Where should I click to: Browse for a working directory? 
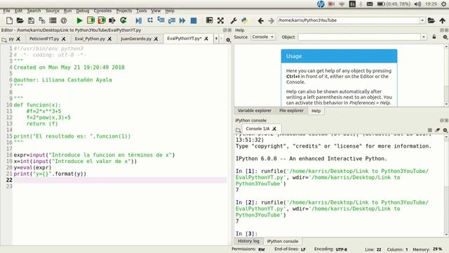coord(431,20)
